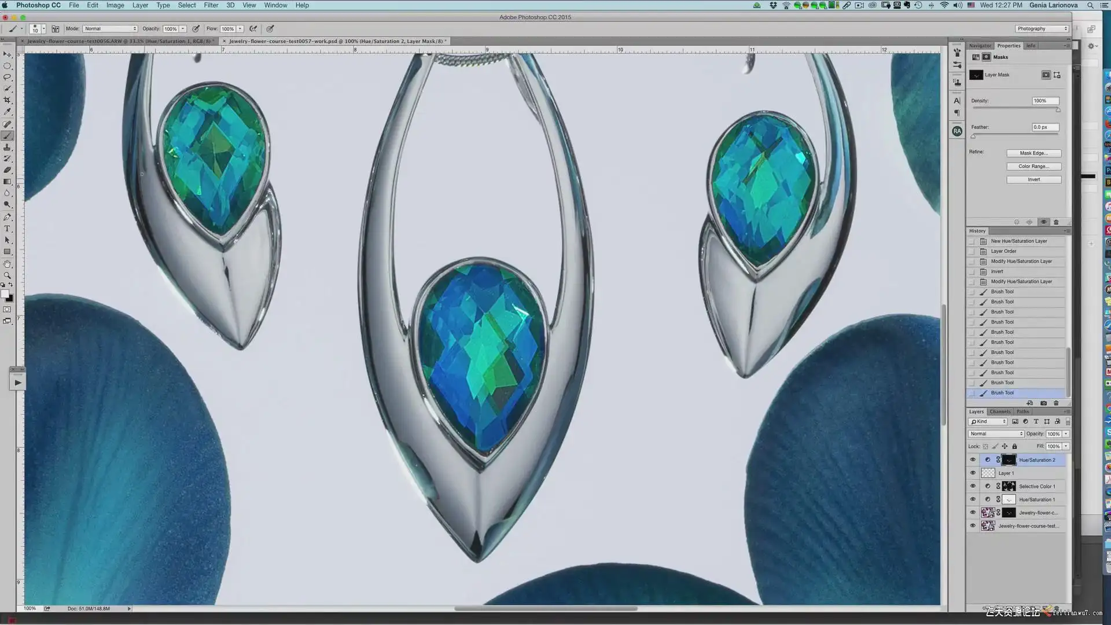1111x625 pixels.
Task: Select the Eraser tool
Action: tap(8, 170)
